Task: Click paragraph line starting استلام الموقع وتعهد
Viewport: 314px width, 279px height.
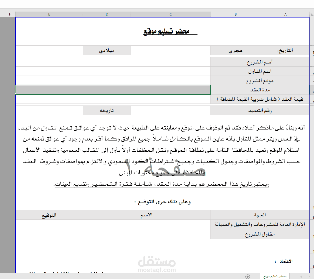Action: click(161, 150)
